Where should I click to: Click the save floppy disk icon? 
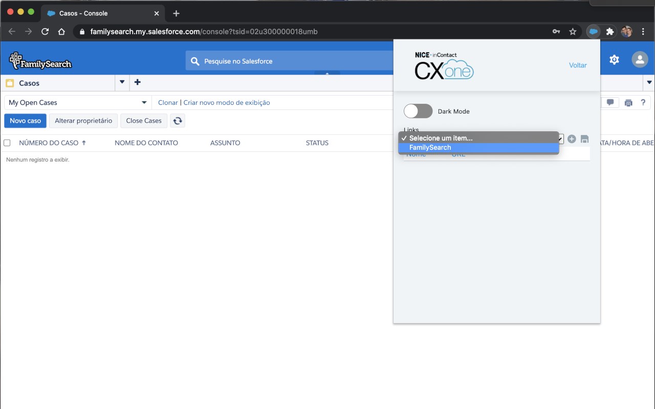pos(584,139)
